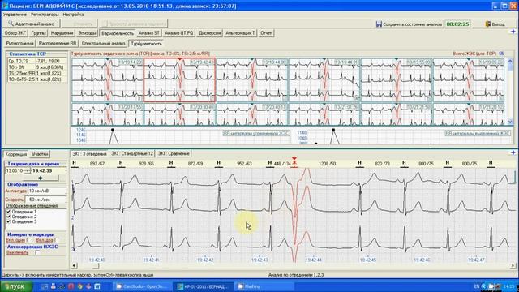This screenshot has height=292, width=519.
Task: Select the Распределение RR sub-tab
Action: 58,43
